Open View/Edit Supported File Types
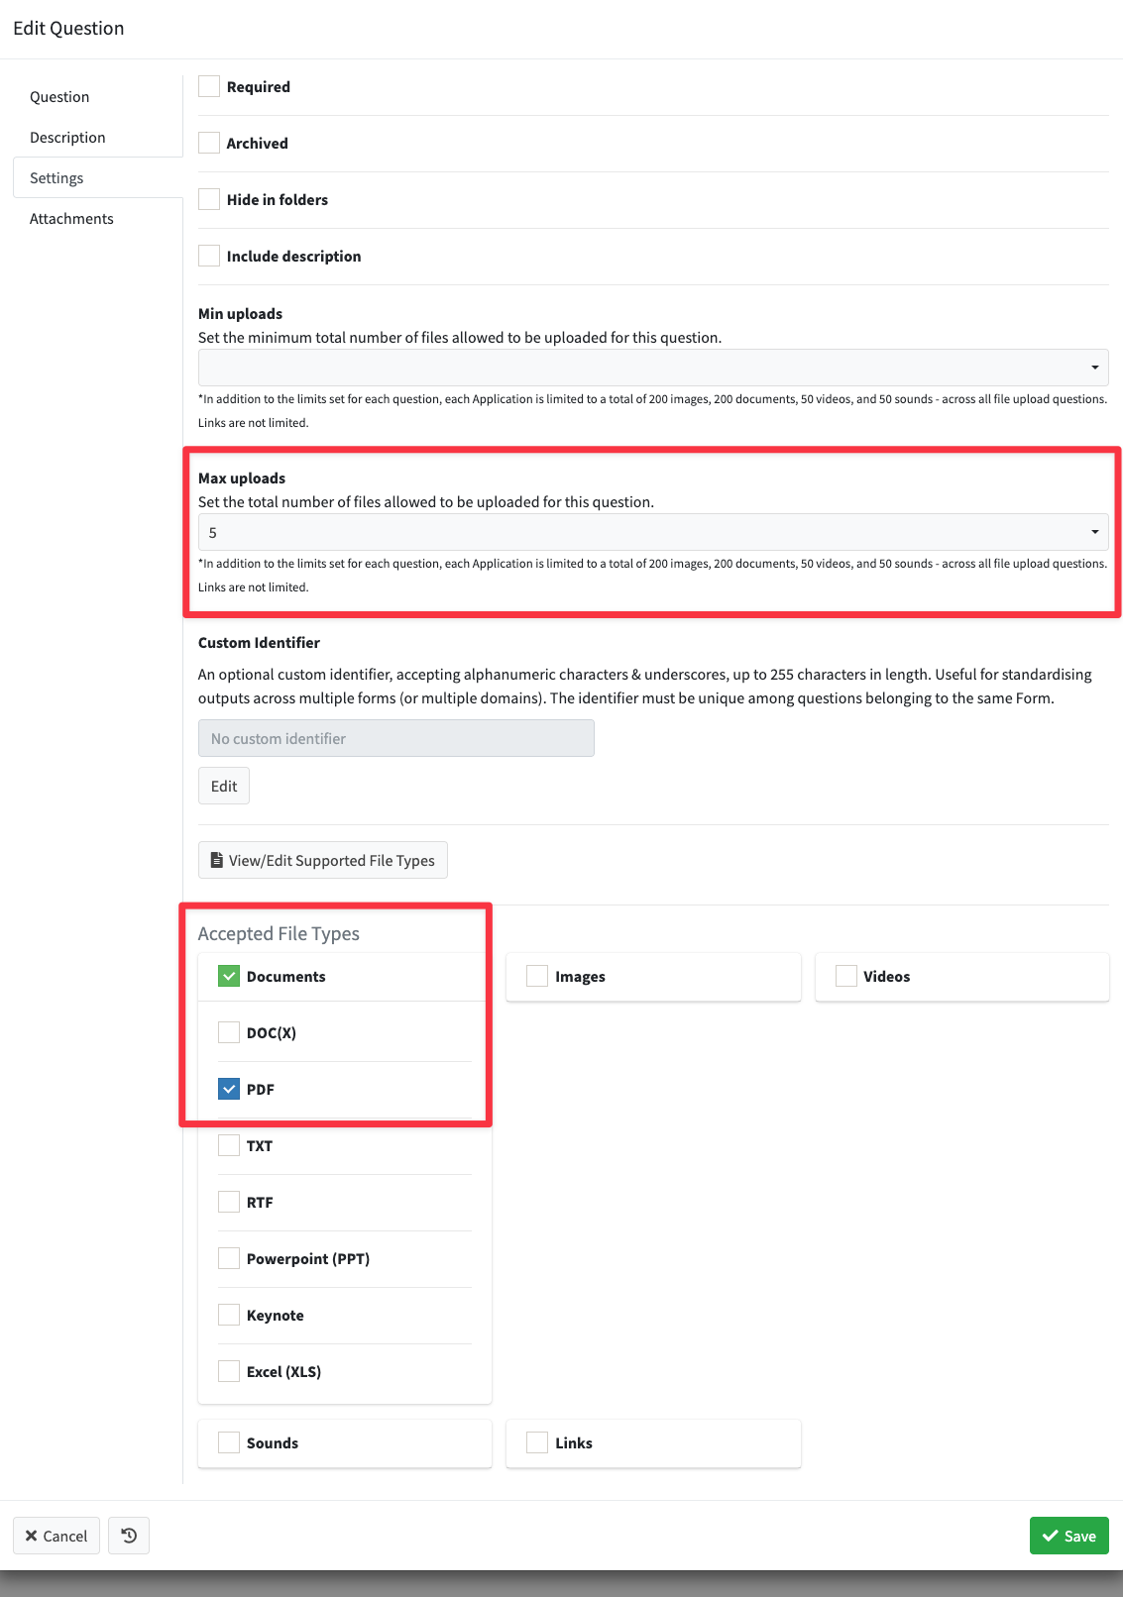The height and width of the screenshot is (1597, 1123). point(323,860)
